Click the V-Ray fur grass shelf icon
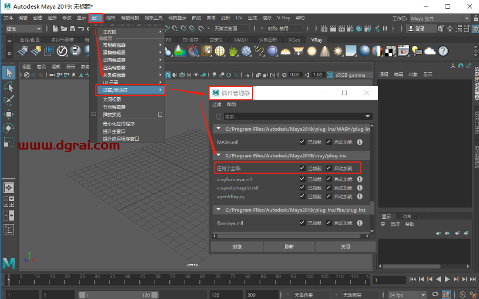This screenshot has height=299, width=479. pos(233,51)
